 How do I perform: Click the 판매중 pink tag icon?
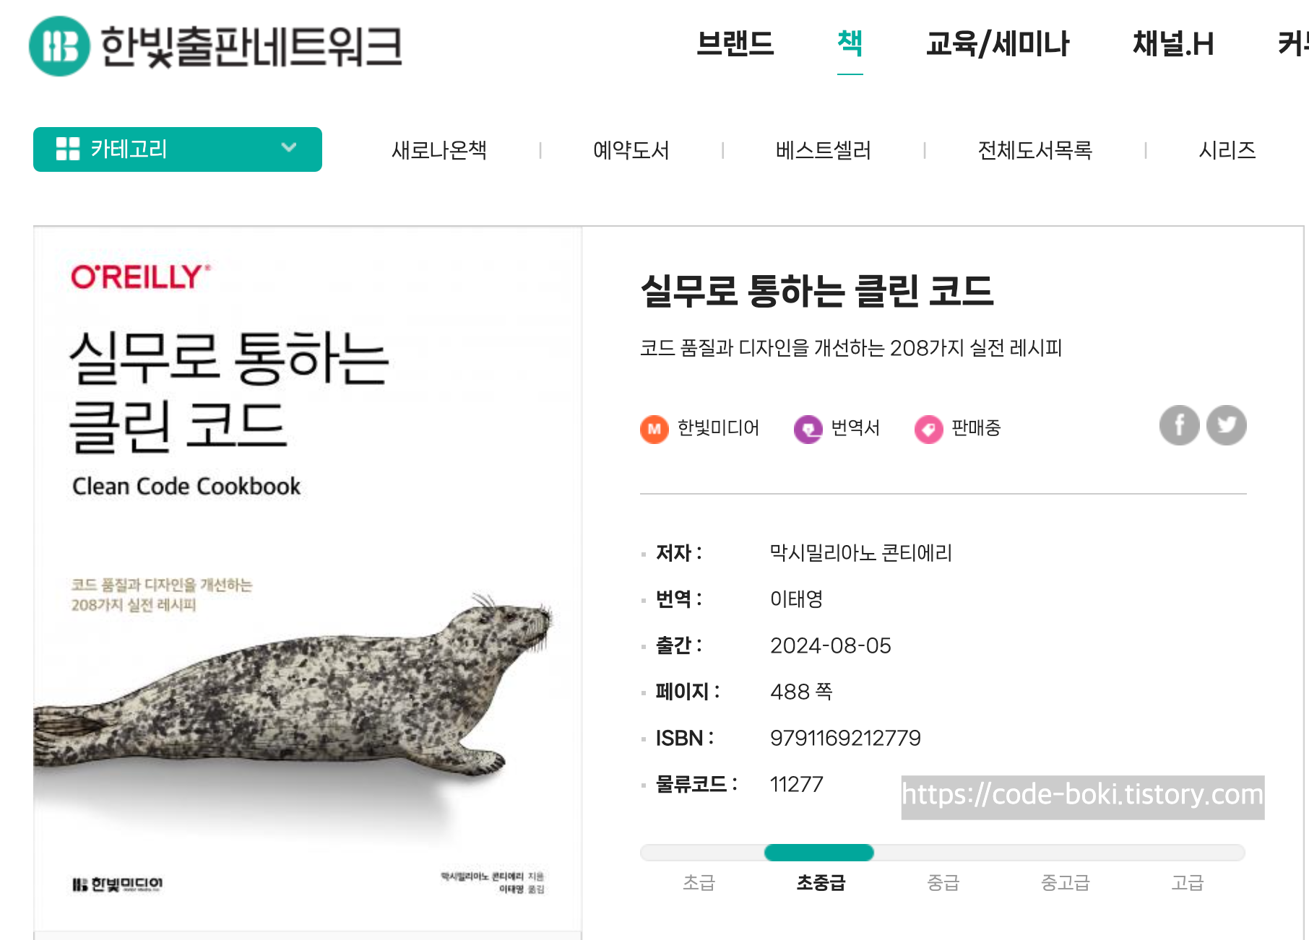point(929,430)
